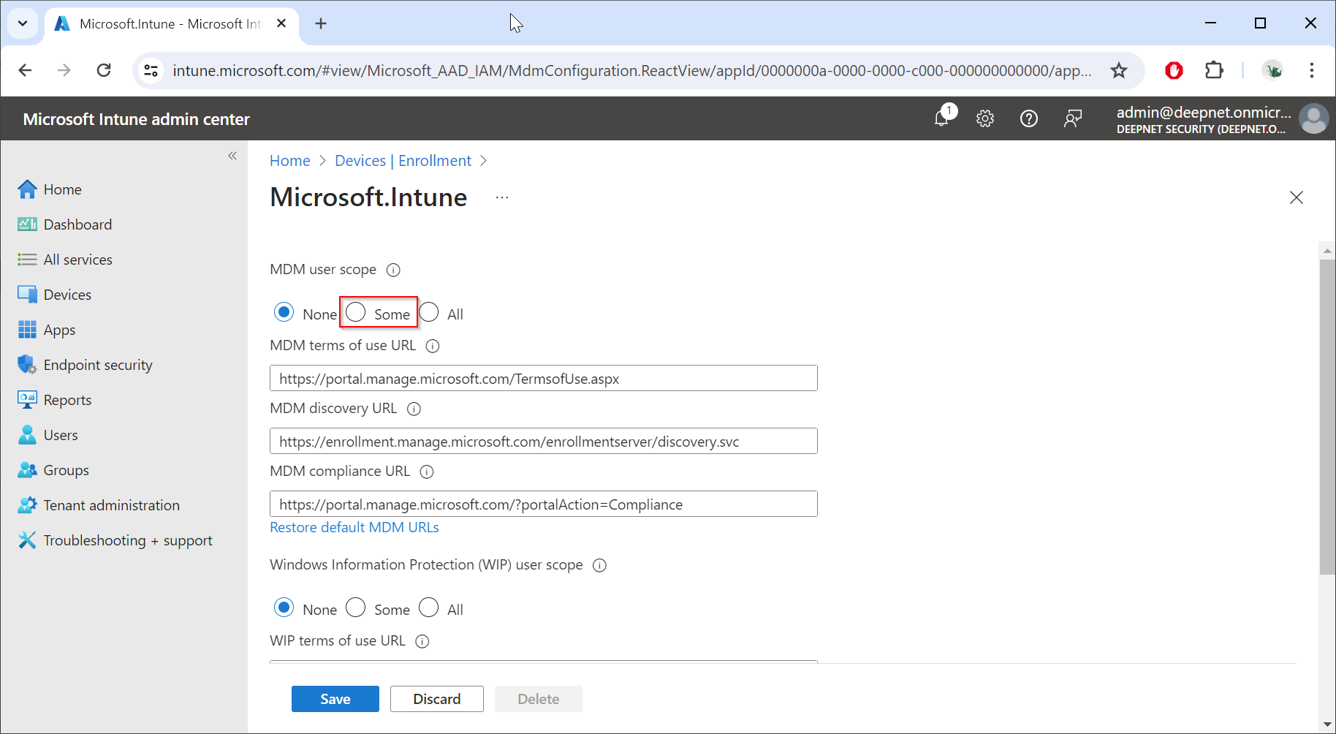Select Some for MDM user scope

[356, 312]
